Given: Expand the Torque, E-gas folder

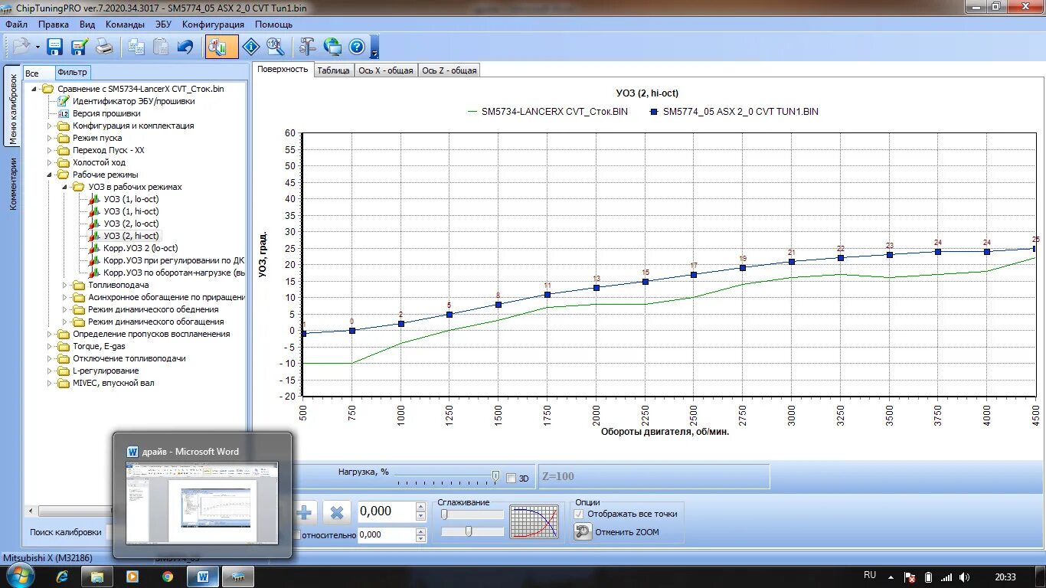Looking at the screenshot, I should [x=50, y=346].
